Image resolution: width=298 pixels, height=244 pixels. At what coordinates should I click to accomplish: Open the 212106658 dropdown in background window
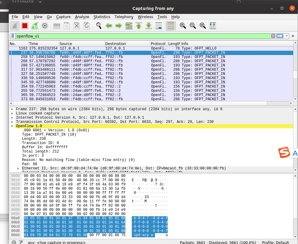tap(40, 2)
